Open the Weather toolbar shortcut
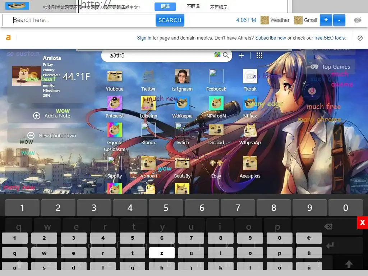This screenshot has height=276, width=368. 275,20
